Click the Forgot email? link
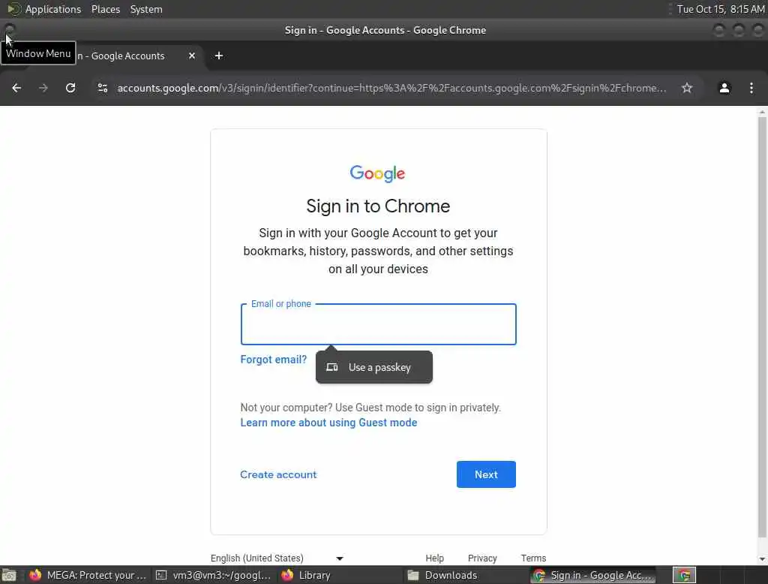Screen dimensions: 768x584 pos(273,360)
